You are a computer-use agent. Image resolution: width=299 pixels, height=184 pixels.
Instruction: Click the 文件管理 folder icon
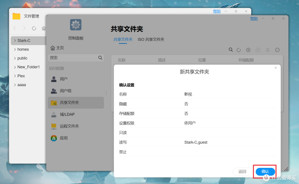tap(16, 16)
